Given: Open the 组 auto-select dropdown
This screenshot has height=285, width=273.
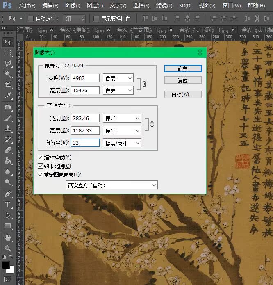Looking at the screenshot, I should click(74, 18).
